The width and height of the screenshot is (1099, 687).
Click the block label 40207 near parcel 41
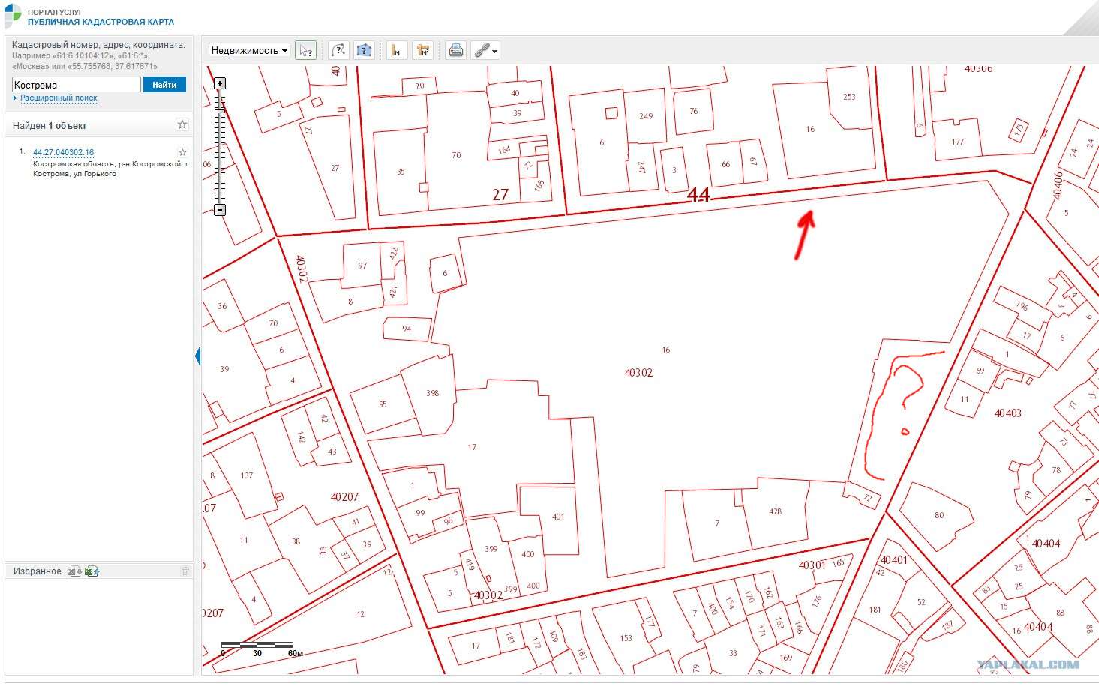pos(344,496)
